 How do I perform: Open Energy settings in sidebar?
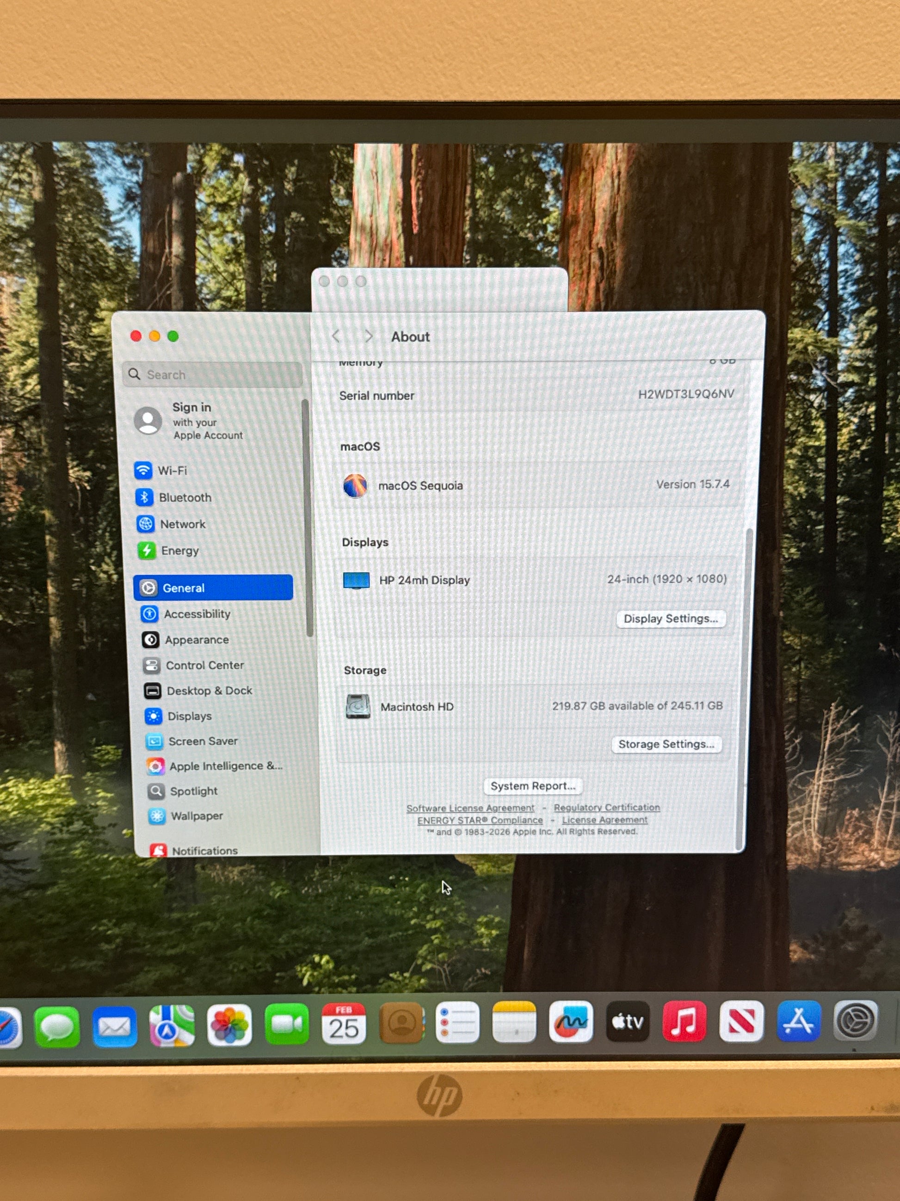point(179,551)
